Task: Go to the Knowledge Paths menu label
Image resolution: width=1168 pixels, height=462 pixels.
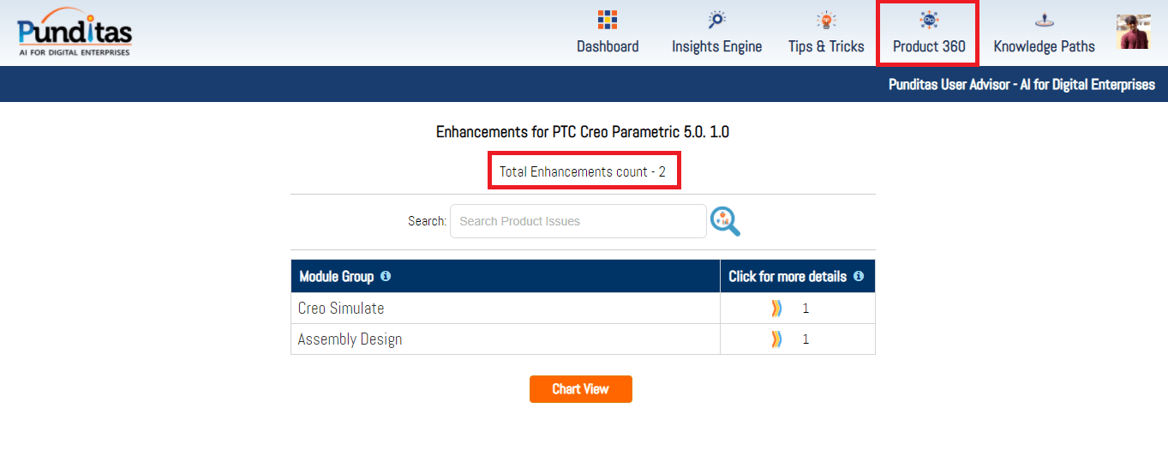Action: point(1044,46)
